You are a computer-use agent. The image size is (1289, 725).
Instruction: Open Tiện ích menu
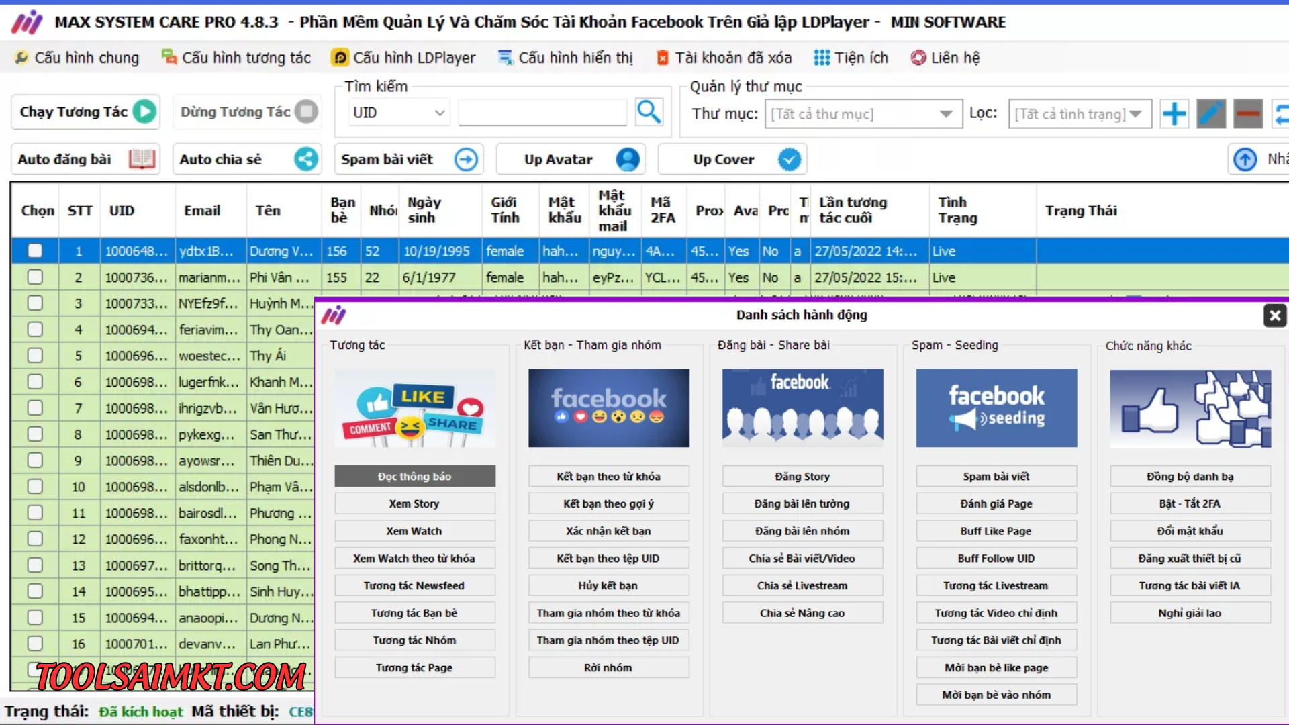(851, 58)
